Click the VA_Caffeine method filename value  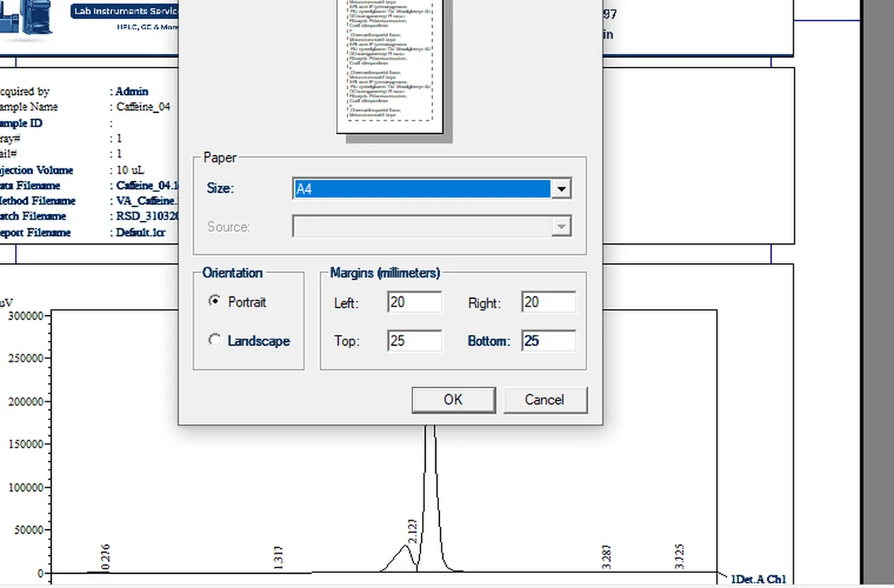147,201
